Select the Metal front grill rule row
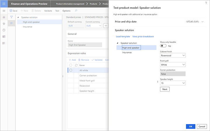 click(x=88, y=81)
